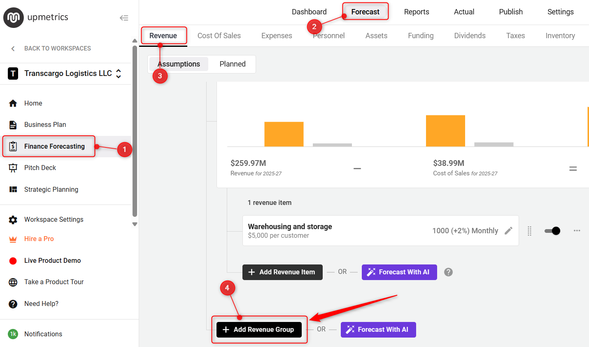
Task: Open the Forecast top tab
Action: pyautogui.click(x=366, y=12)
